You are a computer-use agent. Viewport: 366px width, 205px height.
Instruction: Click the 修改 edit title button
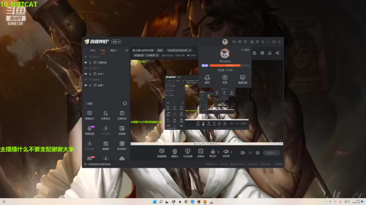(x=160, y=51)
